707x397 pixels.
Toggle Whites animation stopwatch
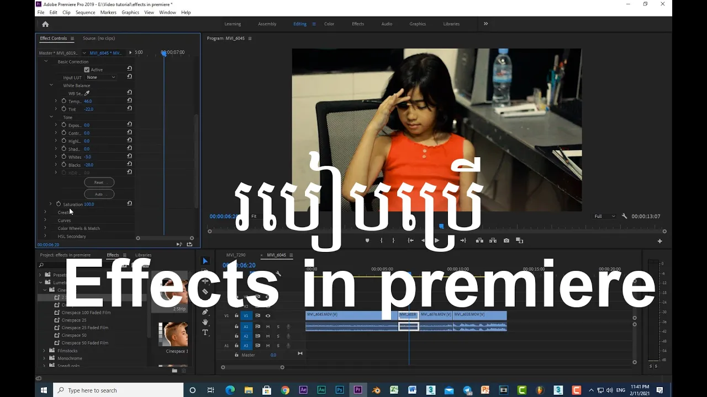coord(64,157)
